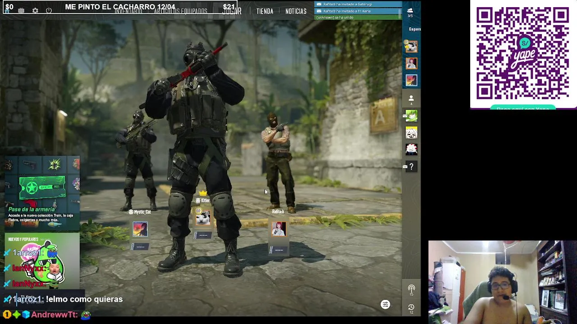The height and width of the screenshot is (324, 577).
Task: Select the green-haired friend avatar
Action: (x=411, y=116)
